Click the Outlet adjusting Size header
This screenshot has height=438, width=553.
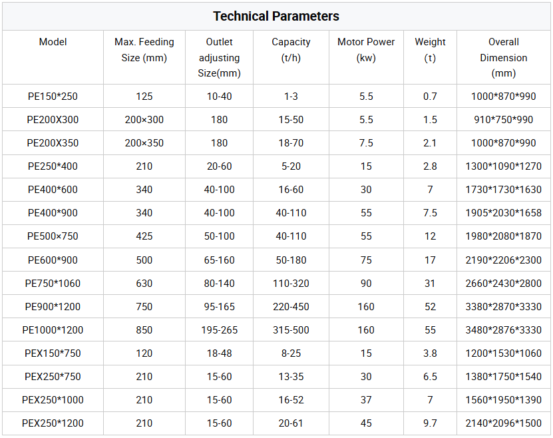[x=219, y=57]
